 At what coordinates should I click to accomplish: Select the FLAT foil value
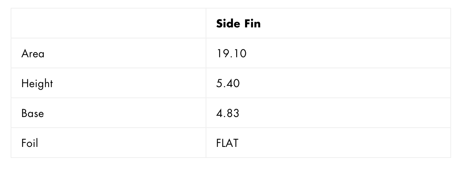point(227,143)
